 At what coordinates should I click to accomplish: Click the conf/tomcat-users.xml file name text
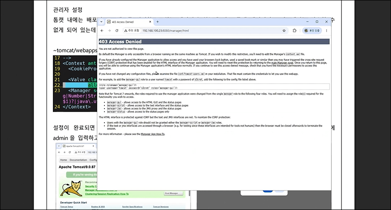click(x=191, y=74)
